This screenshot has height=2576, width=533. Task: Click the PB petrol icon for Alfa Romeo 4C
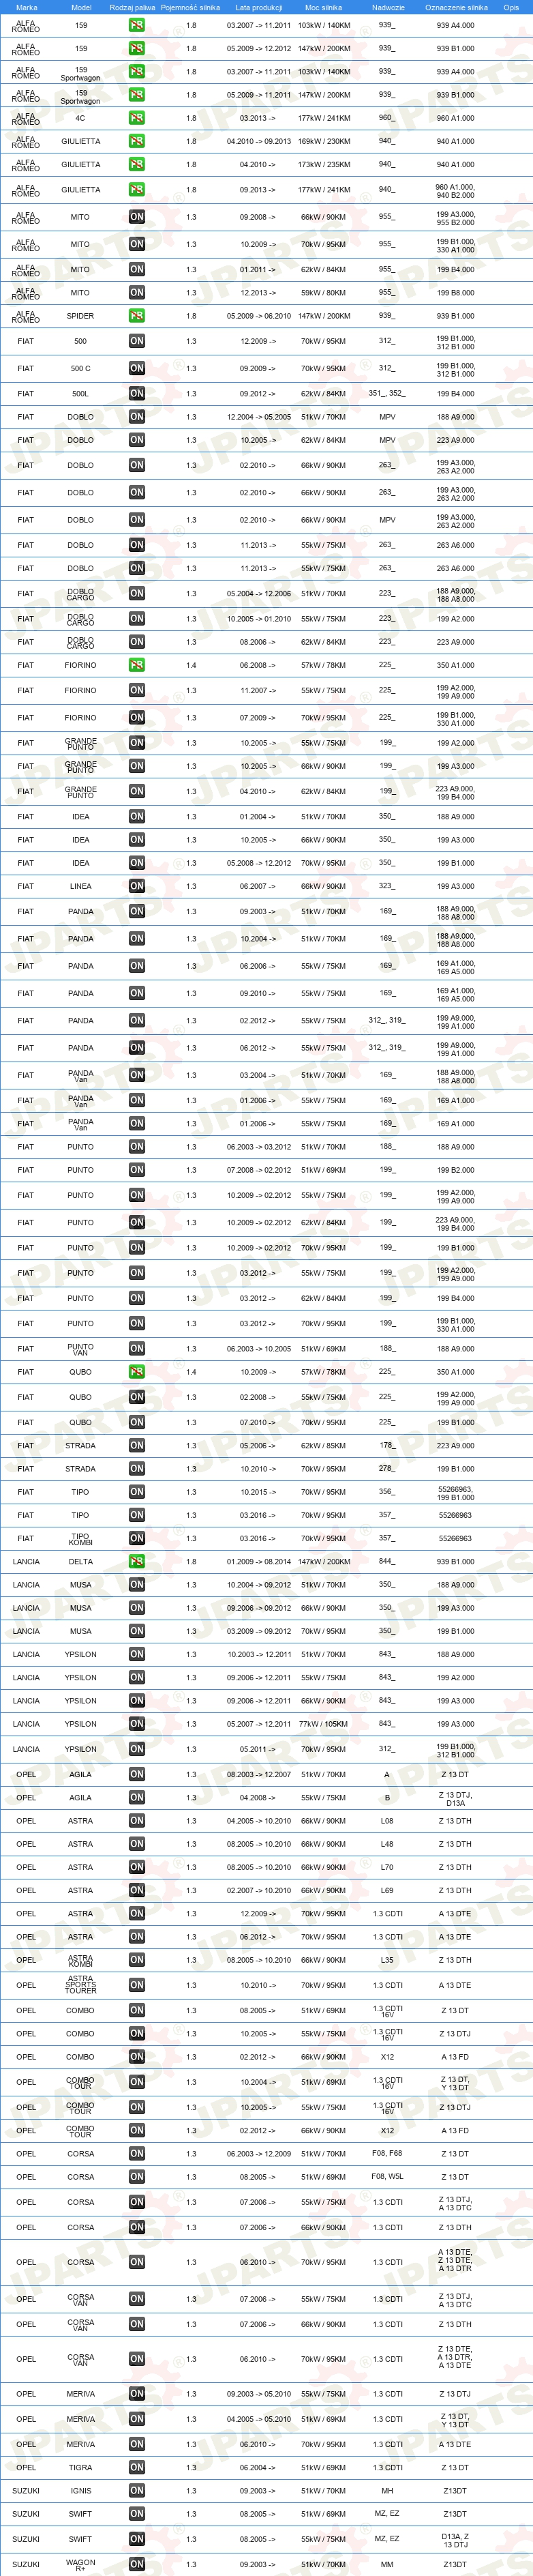pos(137,118)
